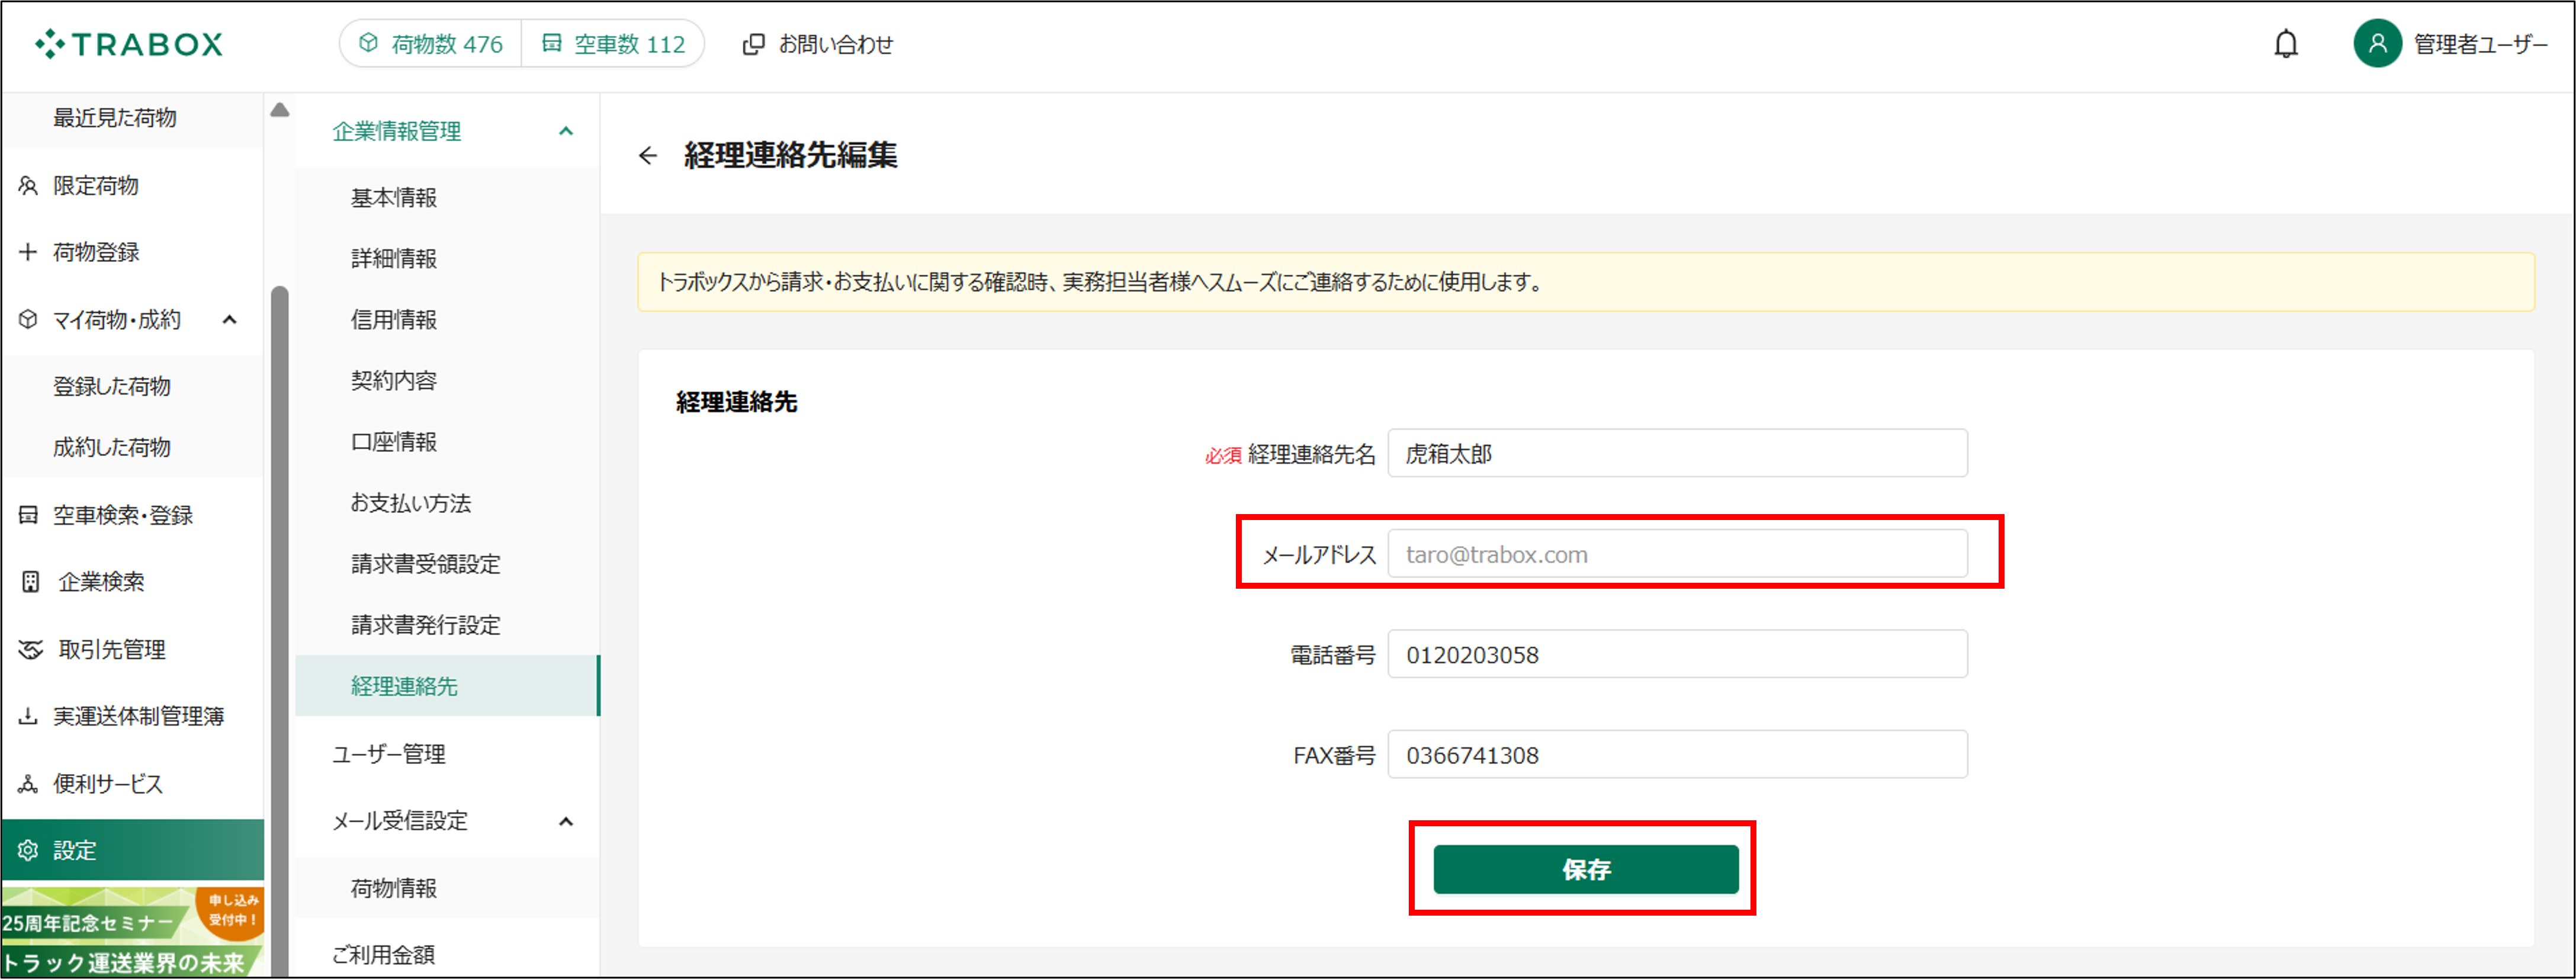
Task: Select お支払い方法 menu item
Action: (x=410, y=503)
